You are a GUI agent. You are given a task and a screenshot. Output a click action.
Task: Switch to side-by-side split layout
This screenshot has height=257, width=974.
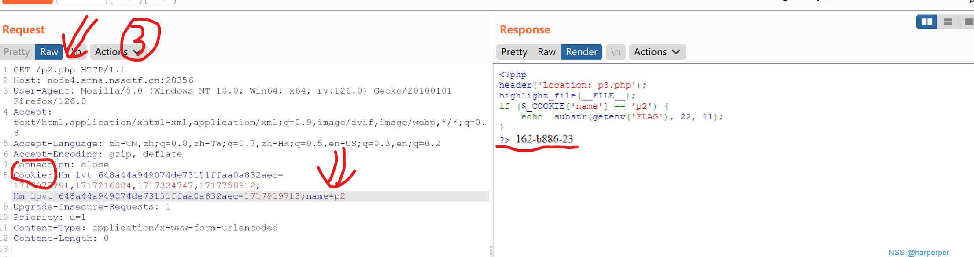click(926, 22)
